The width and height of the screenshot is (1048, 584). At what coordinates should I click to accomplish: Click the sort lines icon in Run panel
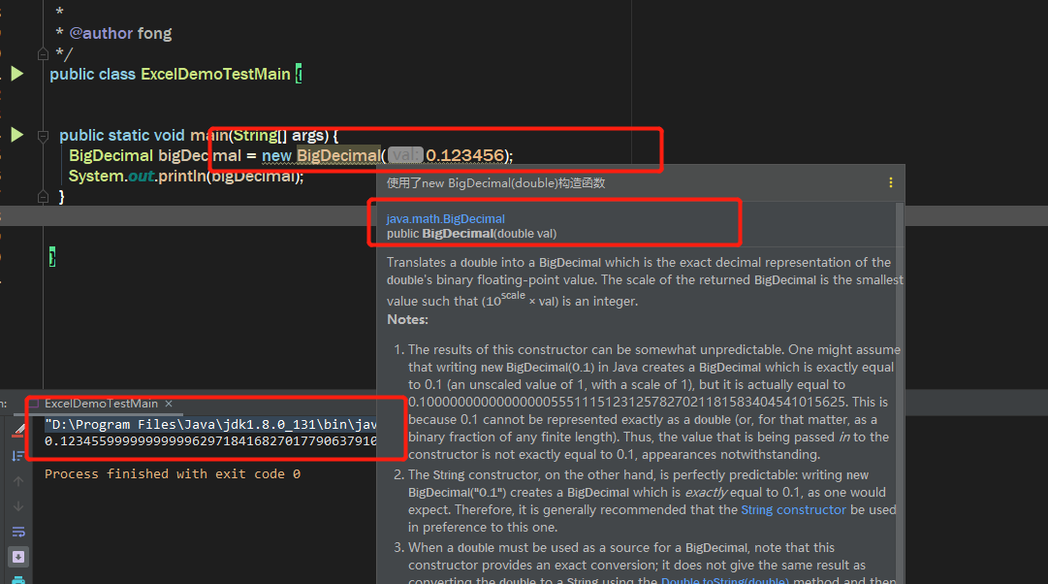(x=18, y=456)
